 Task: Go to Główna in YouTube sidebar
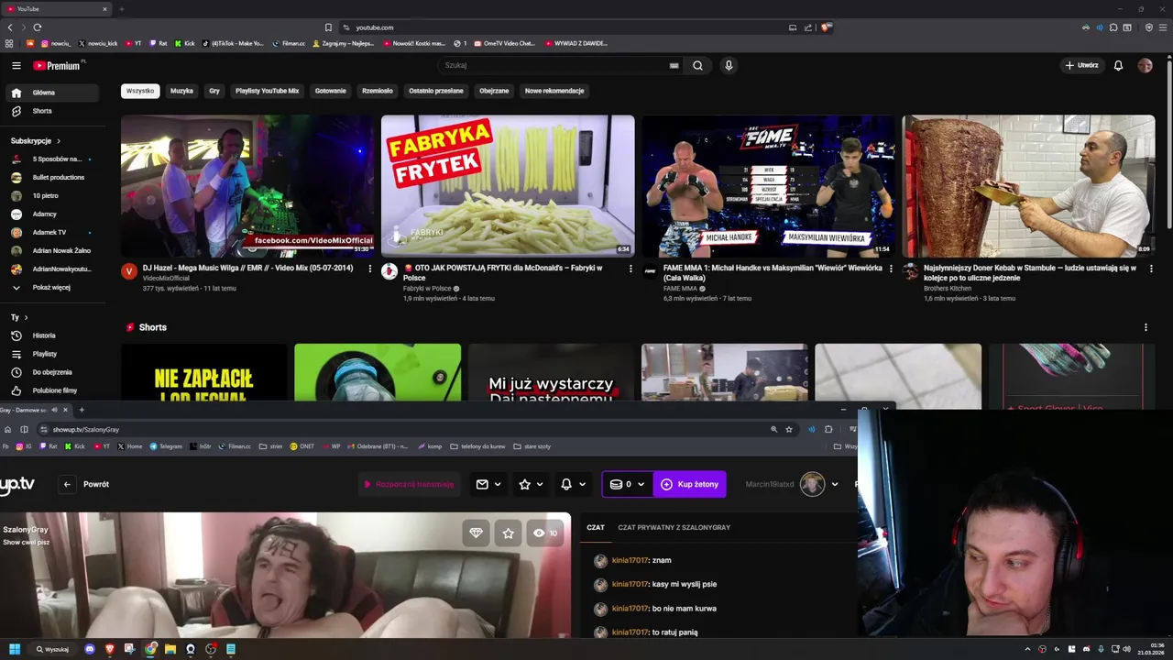[x=52, y=93]
